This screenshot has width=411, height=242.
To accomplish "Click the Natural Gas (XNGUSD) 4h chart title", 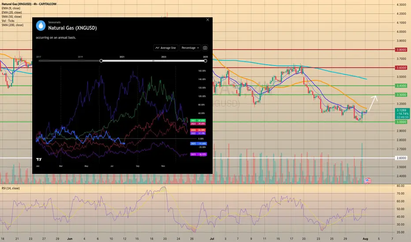I will [x=29, y=4].
